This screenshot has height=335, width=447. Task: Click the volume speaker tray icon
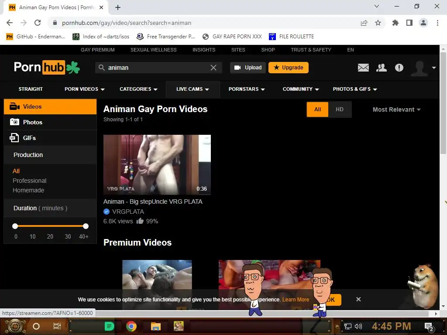point(358,326)
